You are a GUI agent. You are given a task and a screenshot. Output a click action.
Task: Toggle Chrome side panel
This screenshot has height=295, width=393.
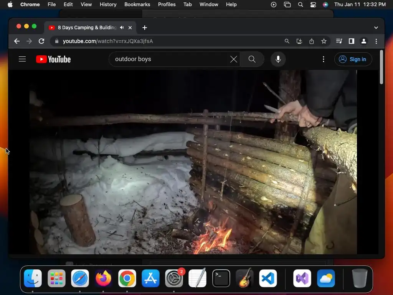tap(352, 41)
